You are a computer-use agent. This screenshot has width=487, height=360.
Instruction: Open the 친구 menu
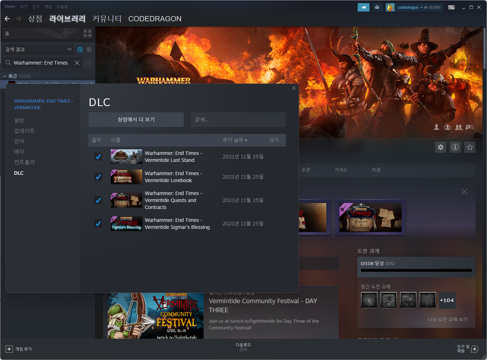[36, 6]
